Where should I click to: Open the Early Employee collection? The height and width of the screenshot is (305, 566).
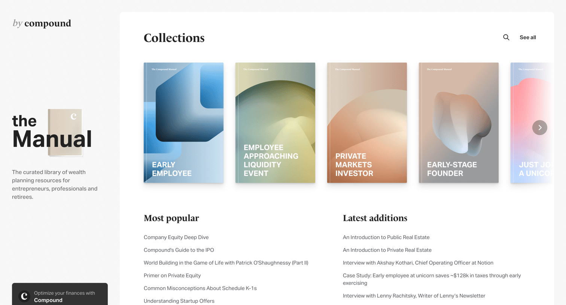coord(183,123)
